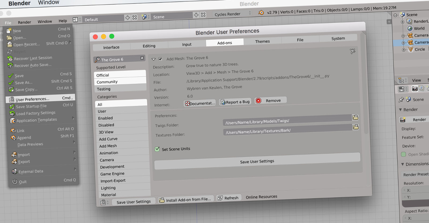
Task: Collapse the Scene tree in outliner
Action: pyautogui.click(x=395, y=15)
